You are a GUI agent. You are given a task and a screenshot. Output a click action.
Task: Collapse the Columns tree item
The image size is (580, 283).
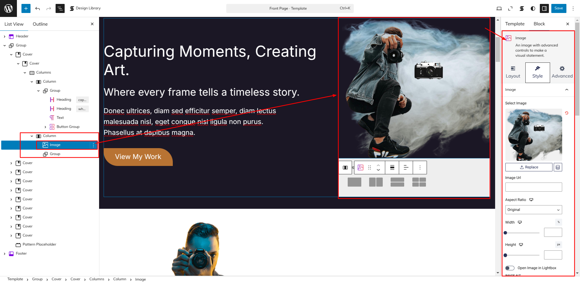(x=25, y=73)
